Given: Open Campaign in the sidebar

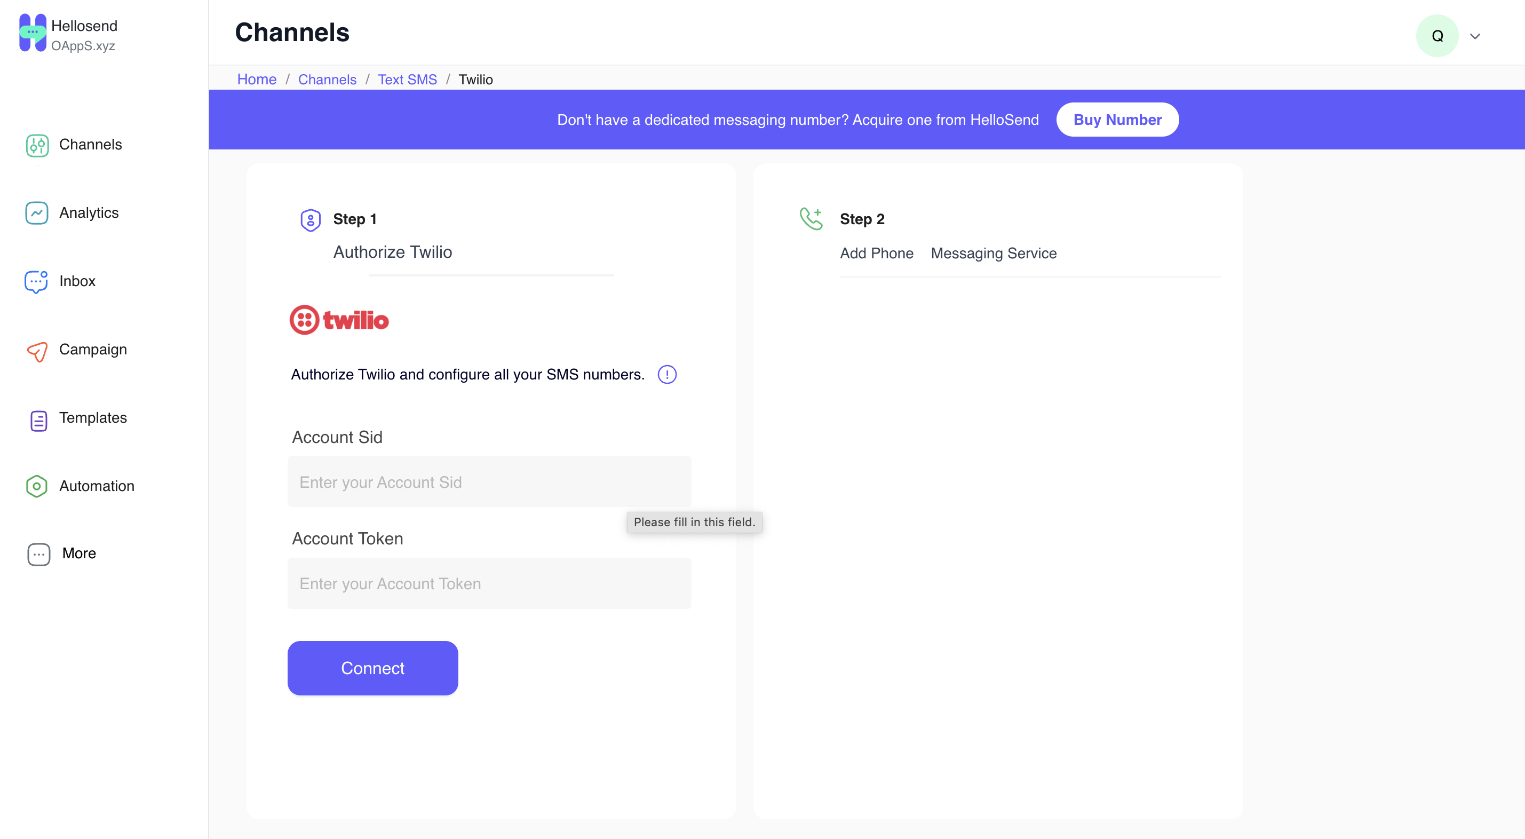Looking at the screenshot, I should coord(93,350).
